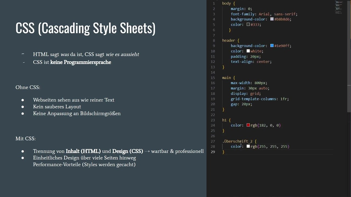The height and width of the screenshot is (197, 351).
Task: Click the rgb(255, 255, 255) value text
Action: (270, 146)
